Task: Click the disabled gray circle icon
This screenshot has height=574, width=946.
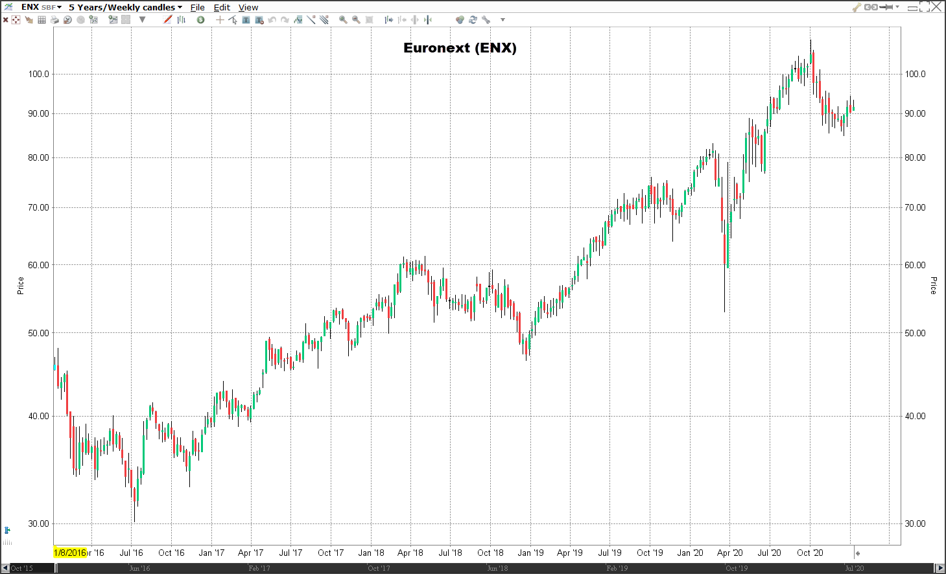Action: pyautogui.click(x=80, y=20)
